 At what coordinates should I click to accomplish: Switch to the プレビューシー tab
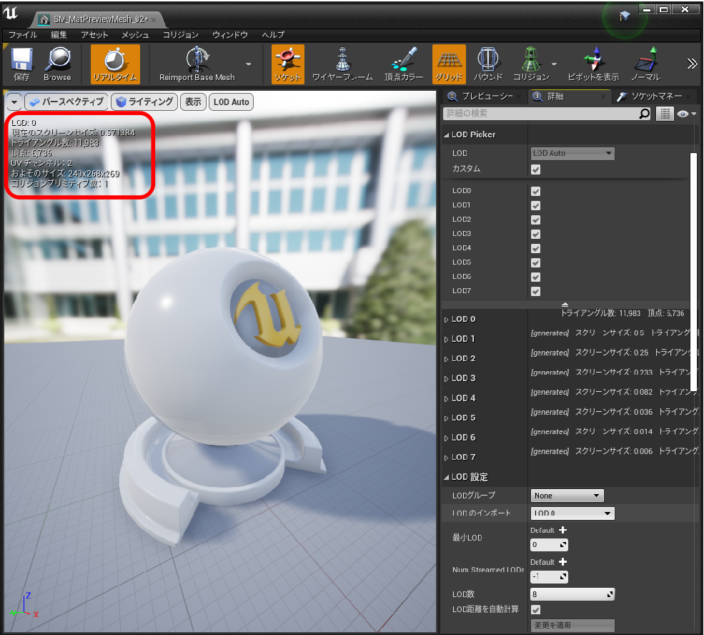[x=482, y=96]
